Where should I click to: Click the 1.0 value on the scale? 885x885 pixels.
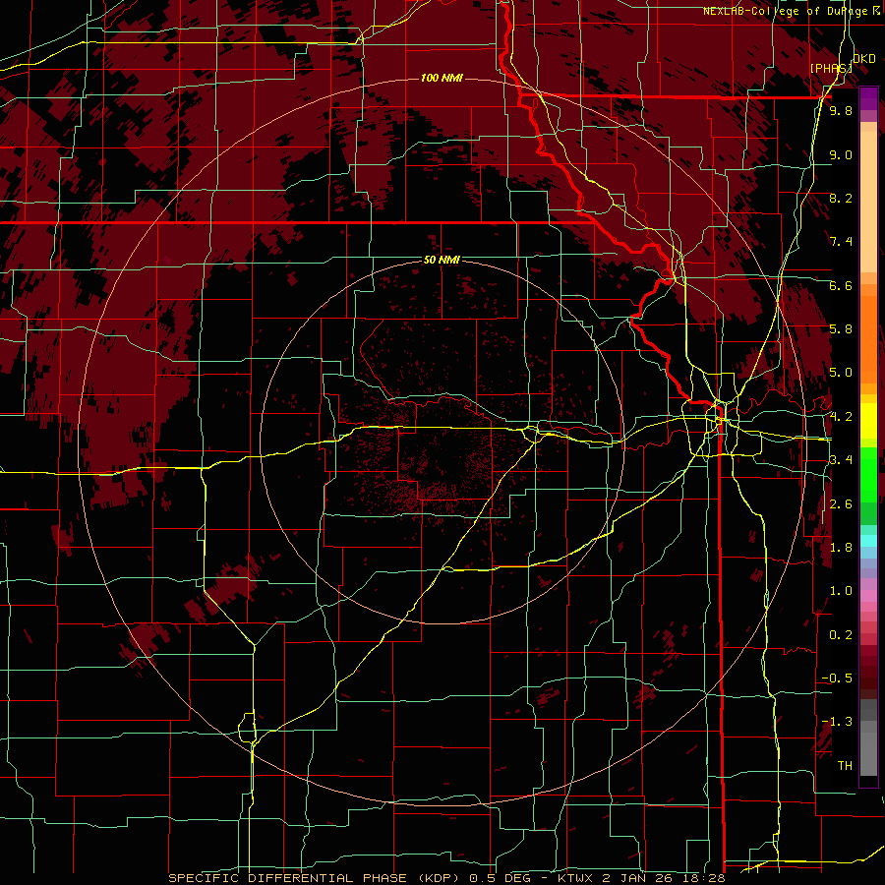(x=841, y=591)
